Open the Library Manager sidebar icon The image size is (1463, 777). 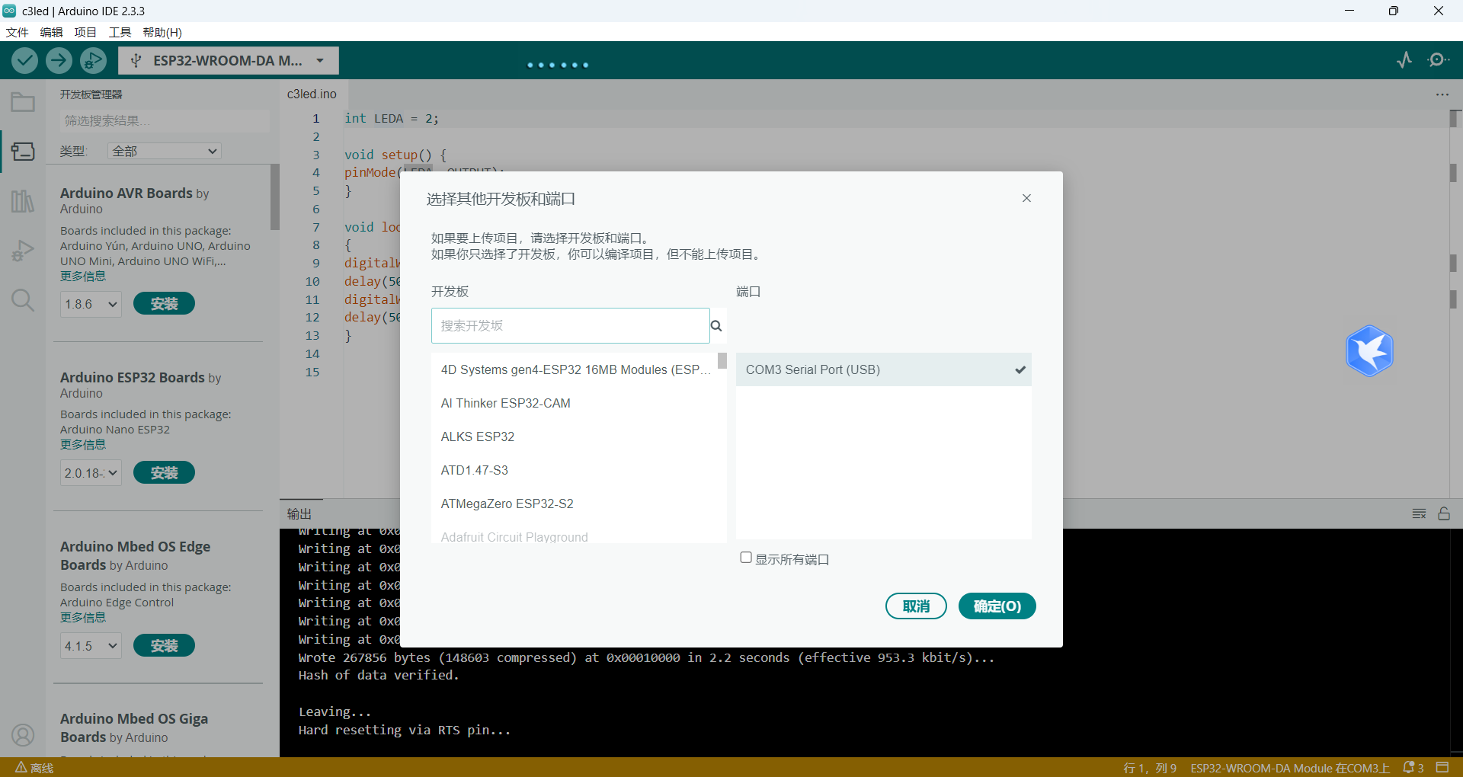click(23, 201)
